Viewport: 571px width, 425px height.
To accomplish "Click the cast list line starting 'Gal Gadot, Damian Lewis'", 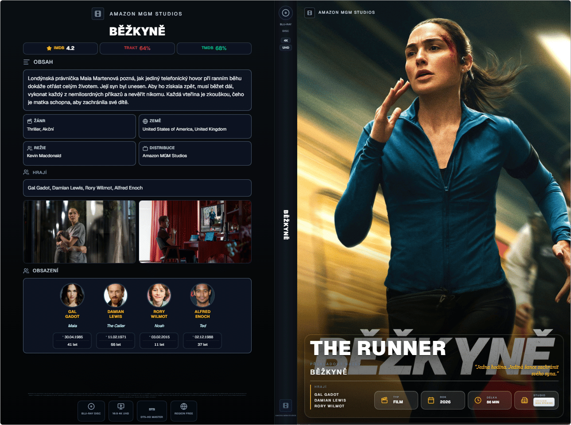I will 85,188.
